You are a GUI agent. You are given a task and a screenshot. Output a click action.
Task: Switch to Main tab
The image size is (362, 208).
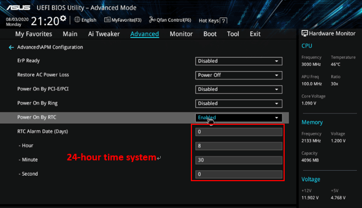click(70, 34)
